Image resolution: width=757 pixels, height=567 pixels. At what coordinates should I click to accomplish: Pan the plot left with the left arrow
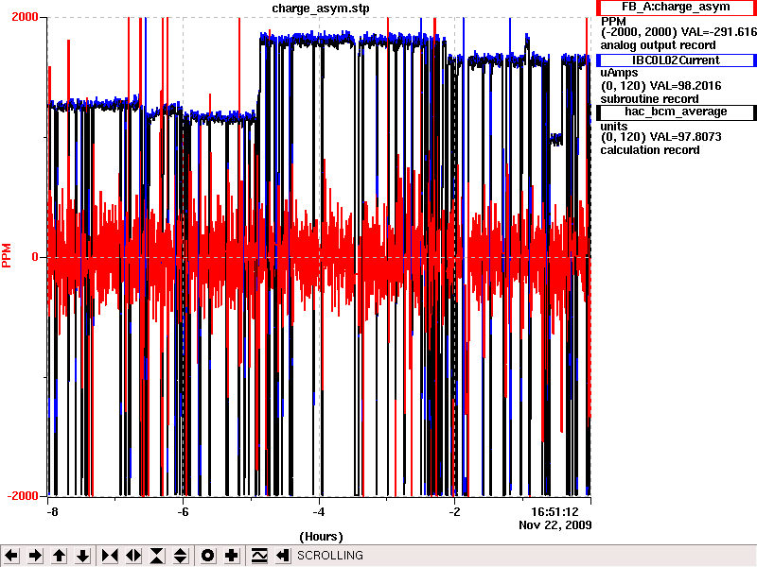(11, 556)
